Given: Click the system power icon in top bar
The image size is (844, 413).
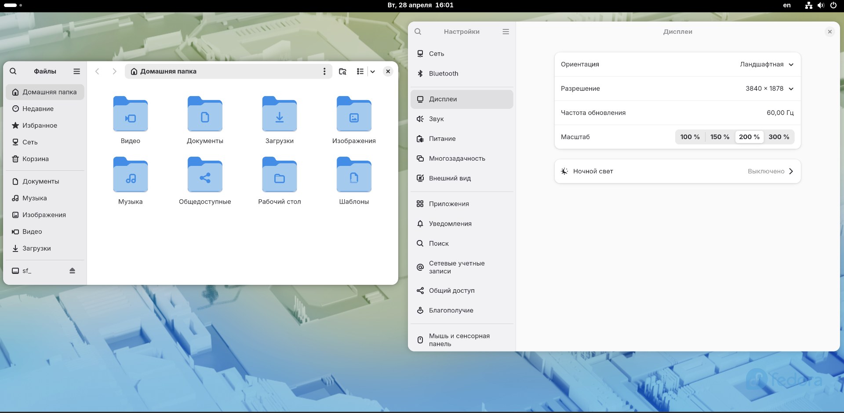Looking at the screenshot, I should pyautogui.click(x=833, y=5).
